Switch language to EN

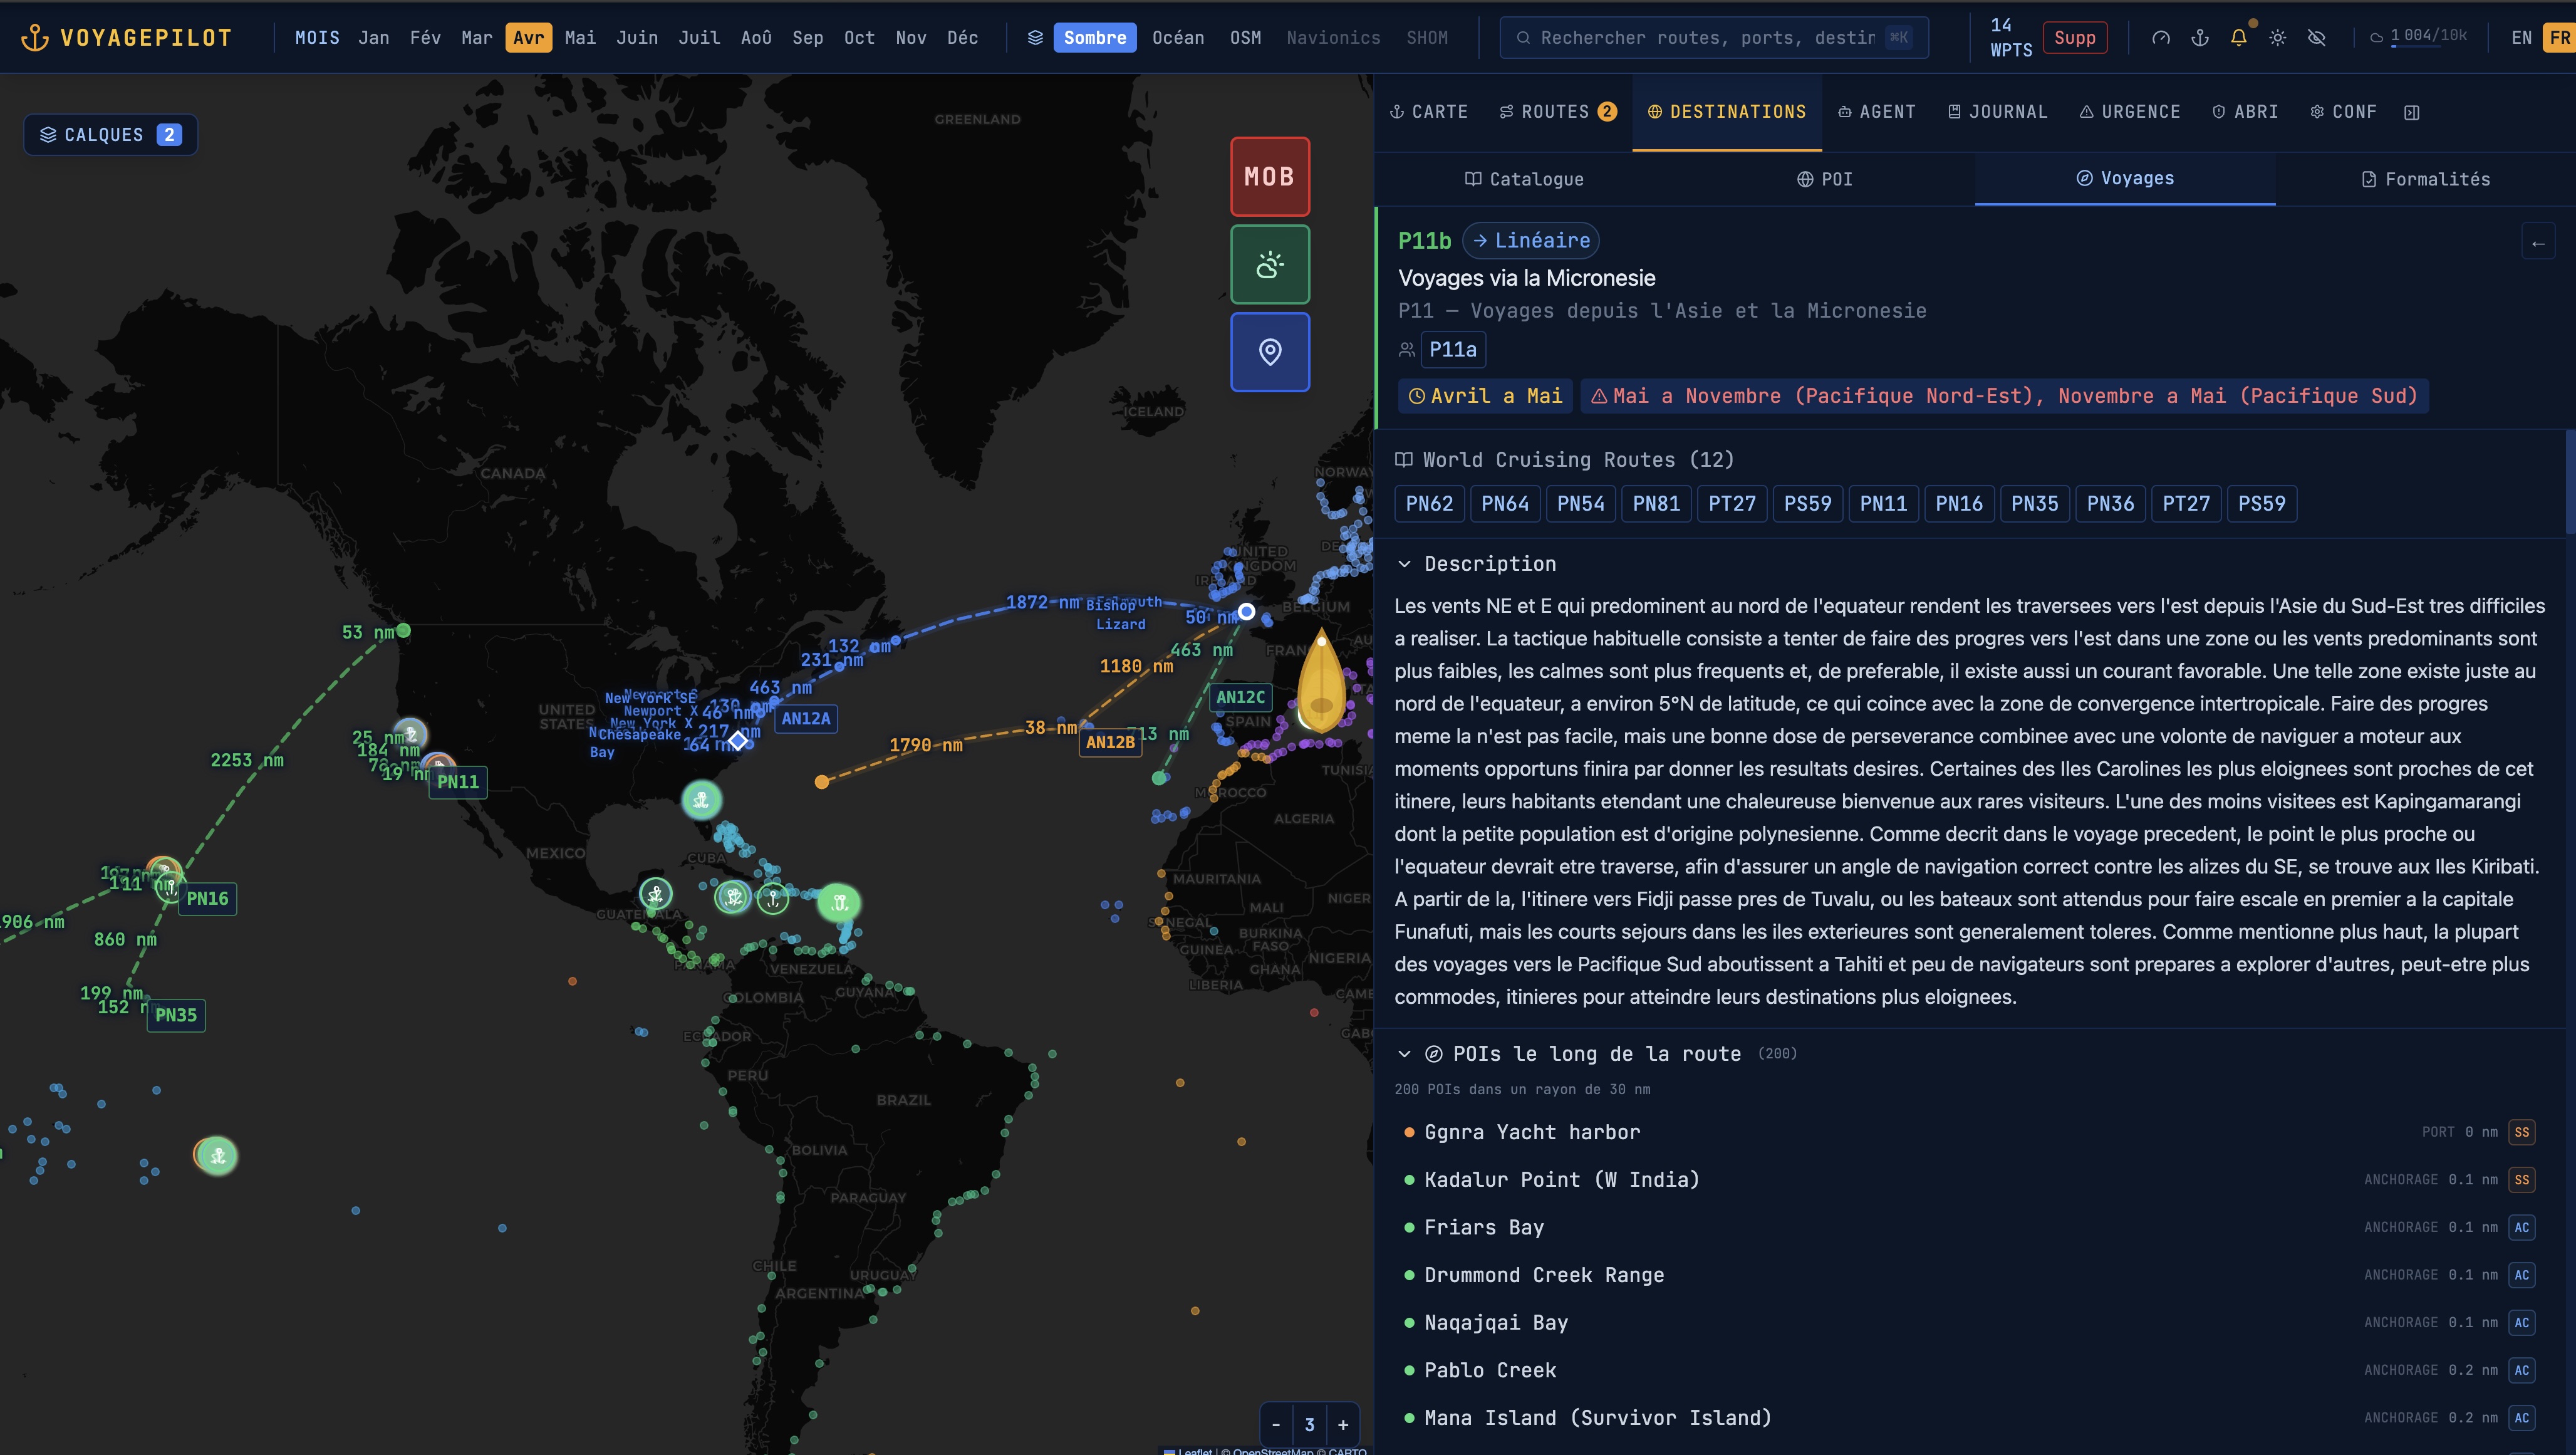click(2521, 38)
